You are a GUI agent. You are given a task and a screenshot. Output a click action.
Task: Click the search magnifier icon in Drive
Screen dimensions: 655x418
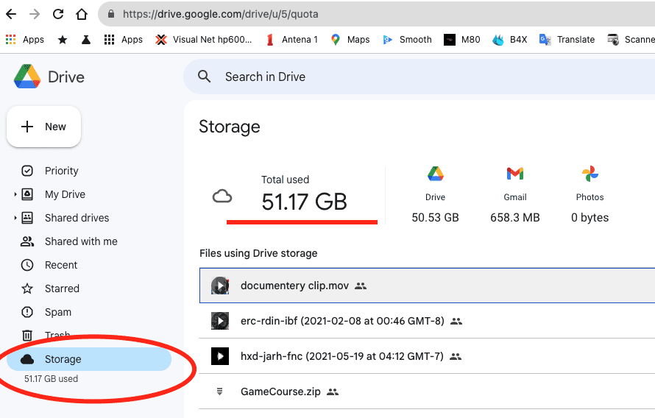pos(205,77)
